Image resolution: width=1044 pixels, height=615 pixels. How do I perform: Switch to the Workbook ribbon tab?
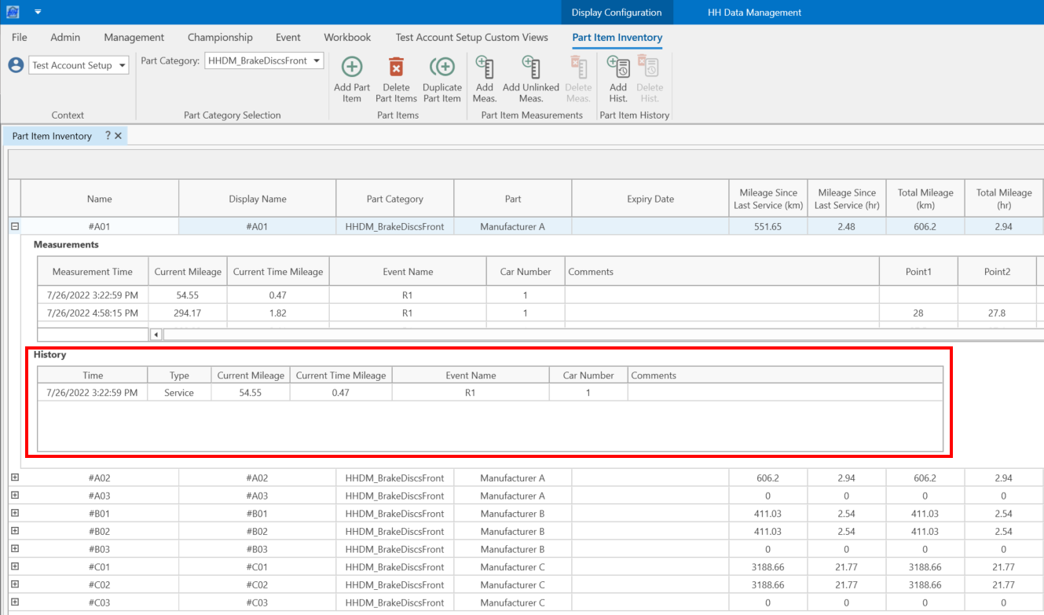347,37
